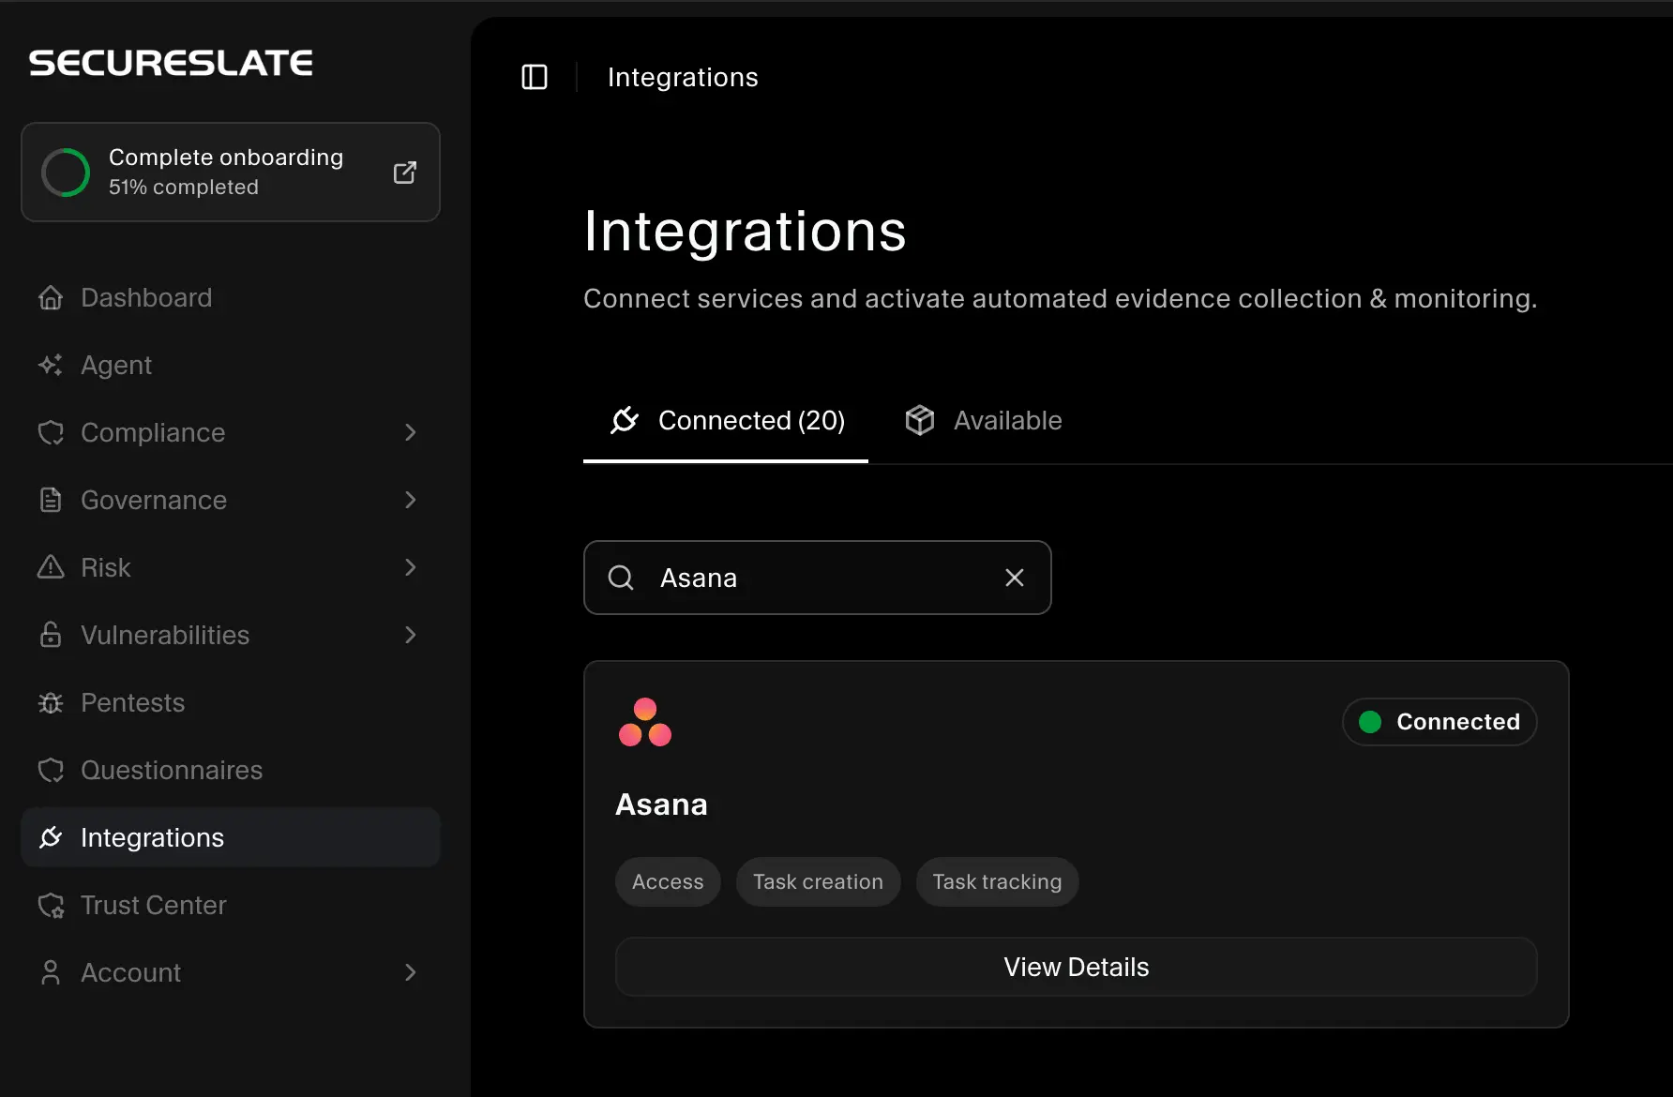Click the plug icon on Connected tab
1673x1097 pixels.
[x=625, y=420]
